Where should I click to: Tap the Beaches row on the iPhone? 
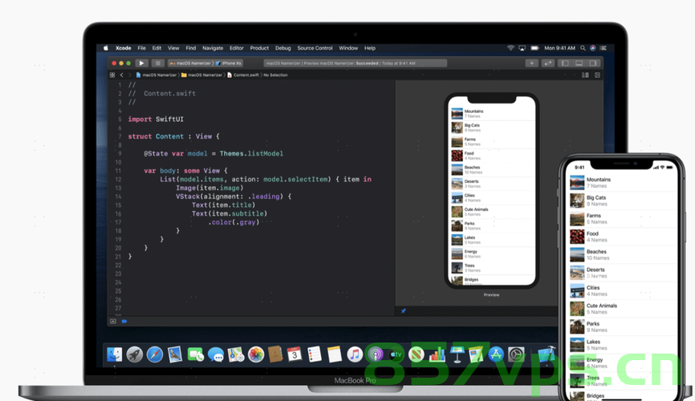point(623,254)
